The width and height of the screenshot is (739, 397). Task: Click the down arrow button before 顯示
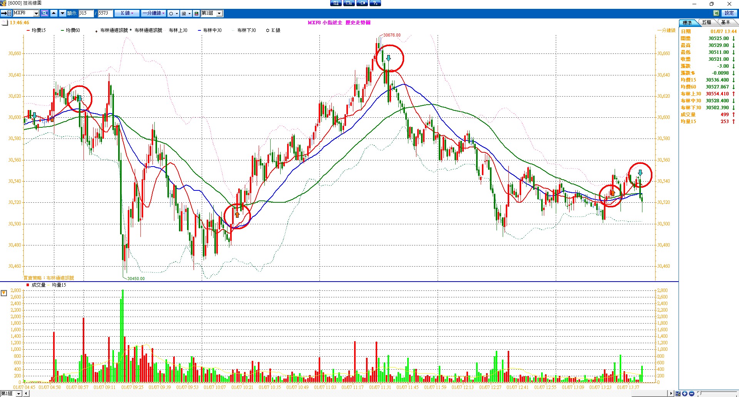62,13
